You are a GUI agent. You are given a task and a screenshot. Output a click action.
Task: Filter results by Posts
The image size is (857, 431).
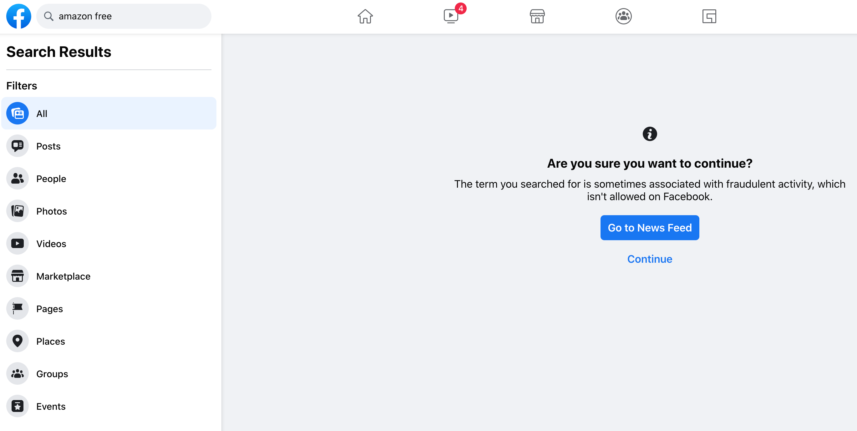pyautogui.click(x=48, y=146)
